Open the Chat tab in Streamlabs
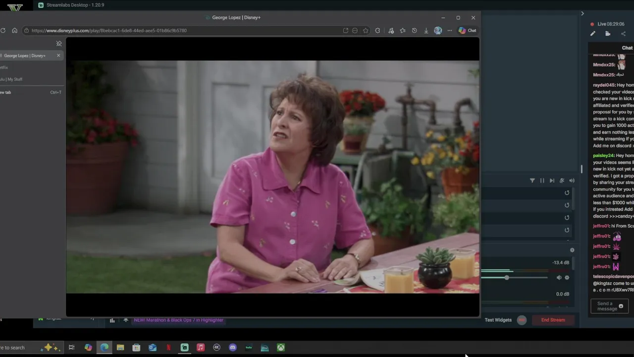This screenshot has height=357, width=634. [627, 48]
